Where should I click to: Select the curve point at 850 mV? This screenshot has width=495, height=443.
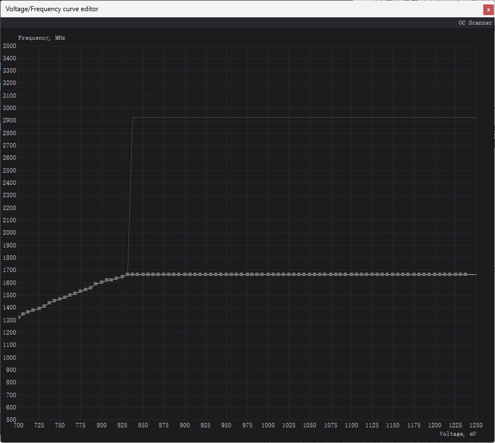click(x=143, y=274)
